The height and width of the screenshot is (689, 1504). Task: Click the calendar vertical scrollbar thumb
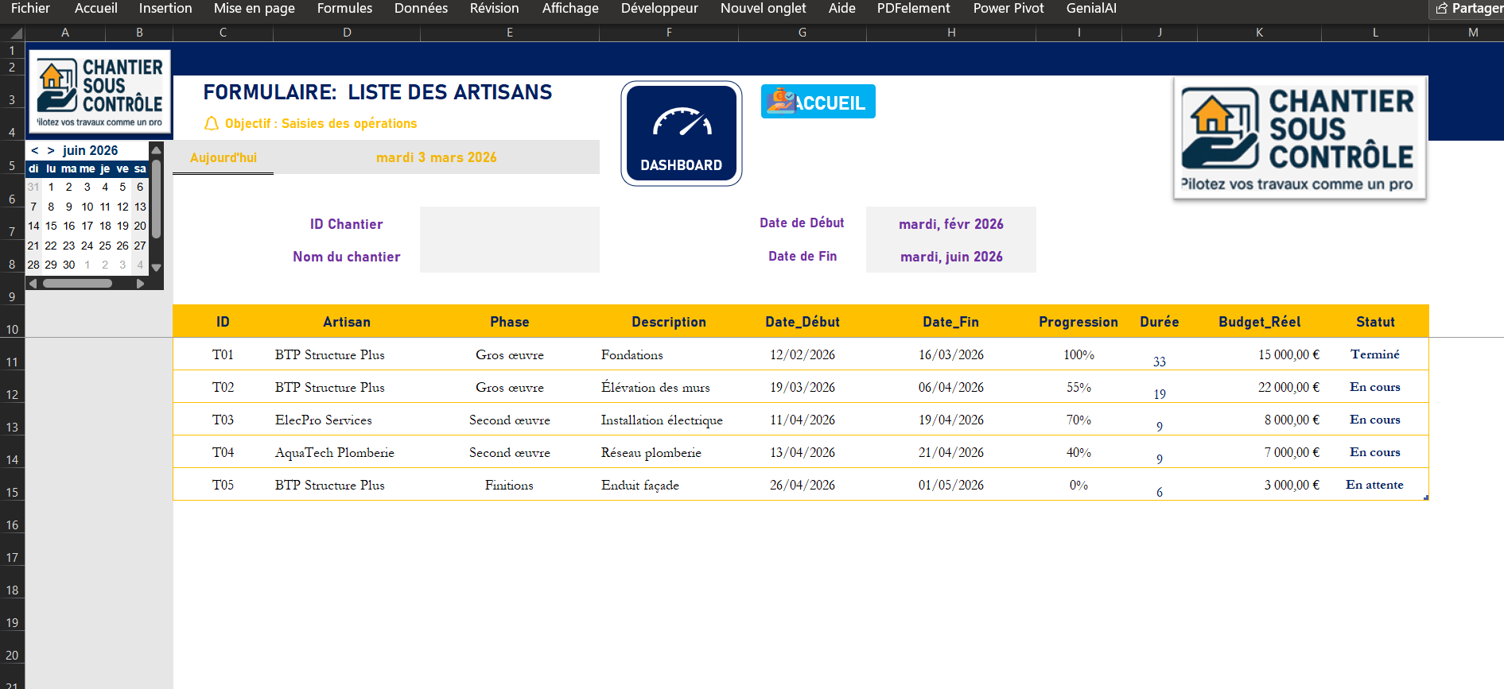click(x=157, y=199)
